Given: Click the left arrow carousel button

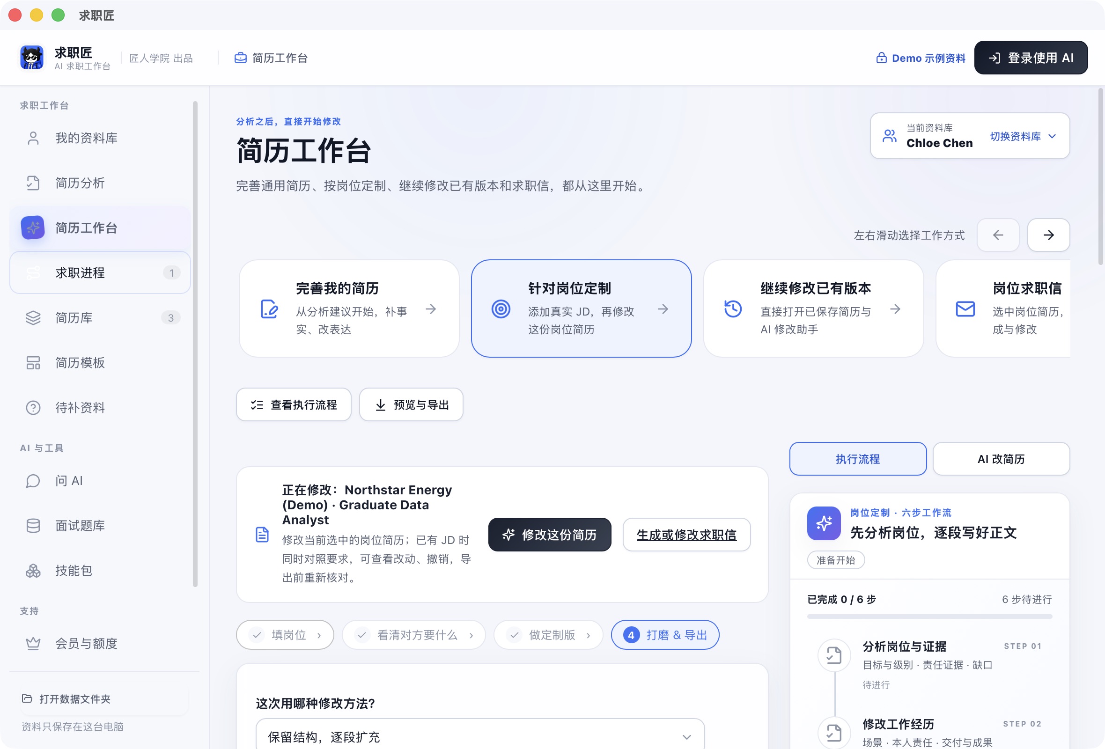Looking at the screenshot, I should point(998,235).
